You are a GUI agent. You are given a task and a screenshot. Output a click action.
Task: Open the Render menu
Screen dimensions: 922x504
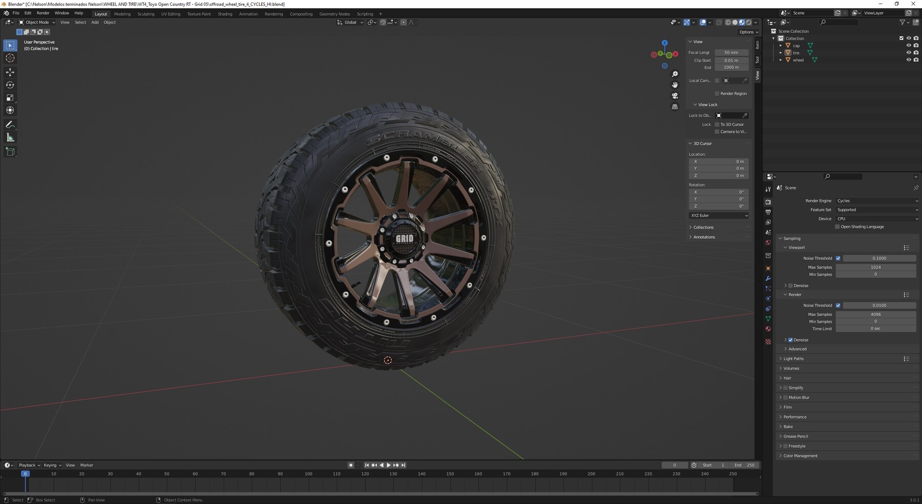click(43, 13)
